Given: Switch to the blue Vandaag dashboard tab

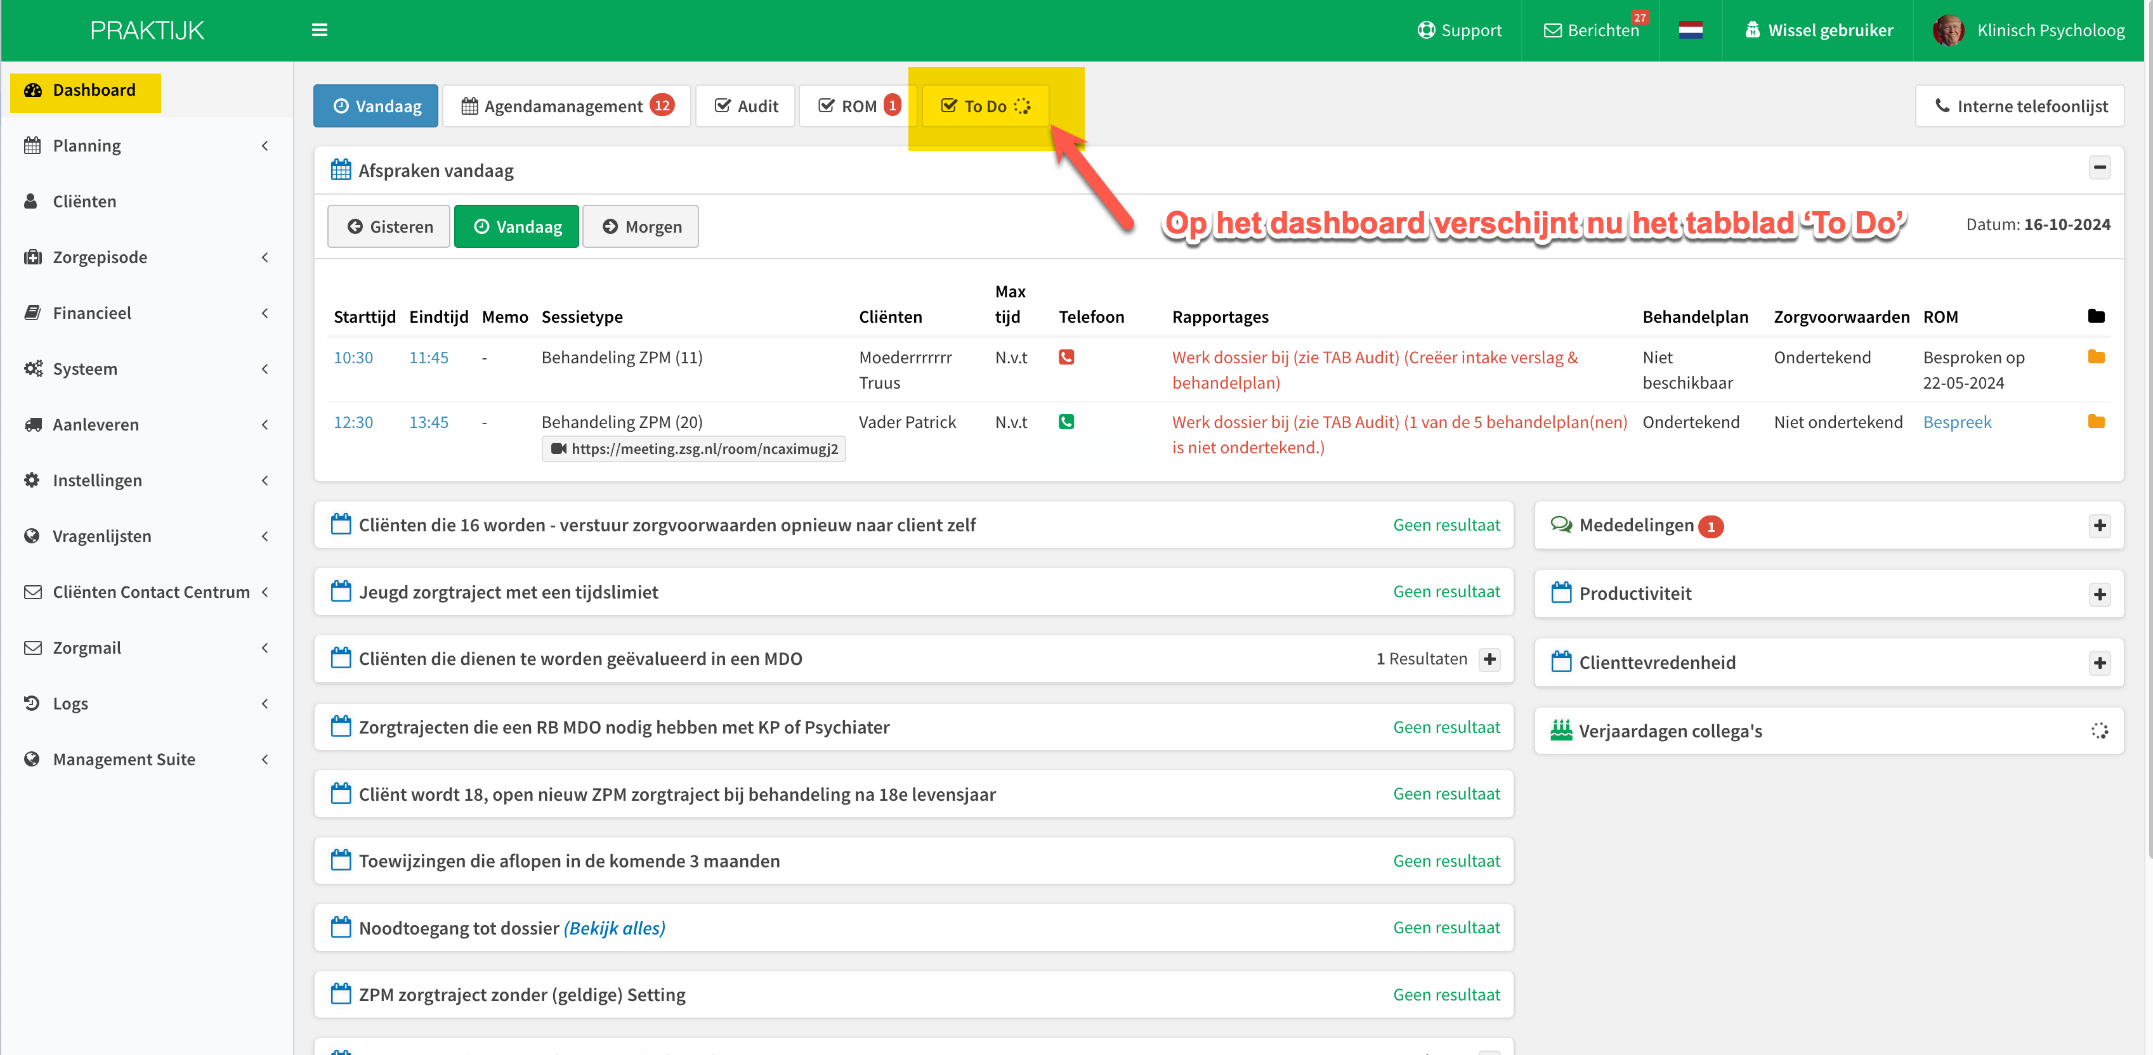Looking at the screenshot, I should click(376, 106).
